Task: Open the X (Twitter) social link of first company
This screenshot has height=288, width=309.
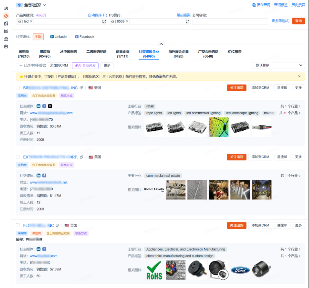Action: [x=50, y=106]
